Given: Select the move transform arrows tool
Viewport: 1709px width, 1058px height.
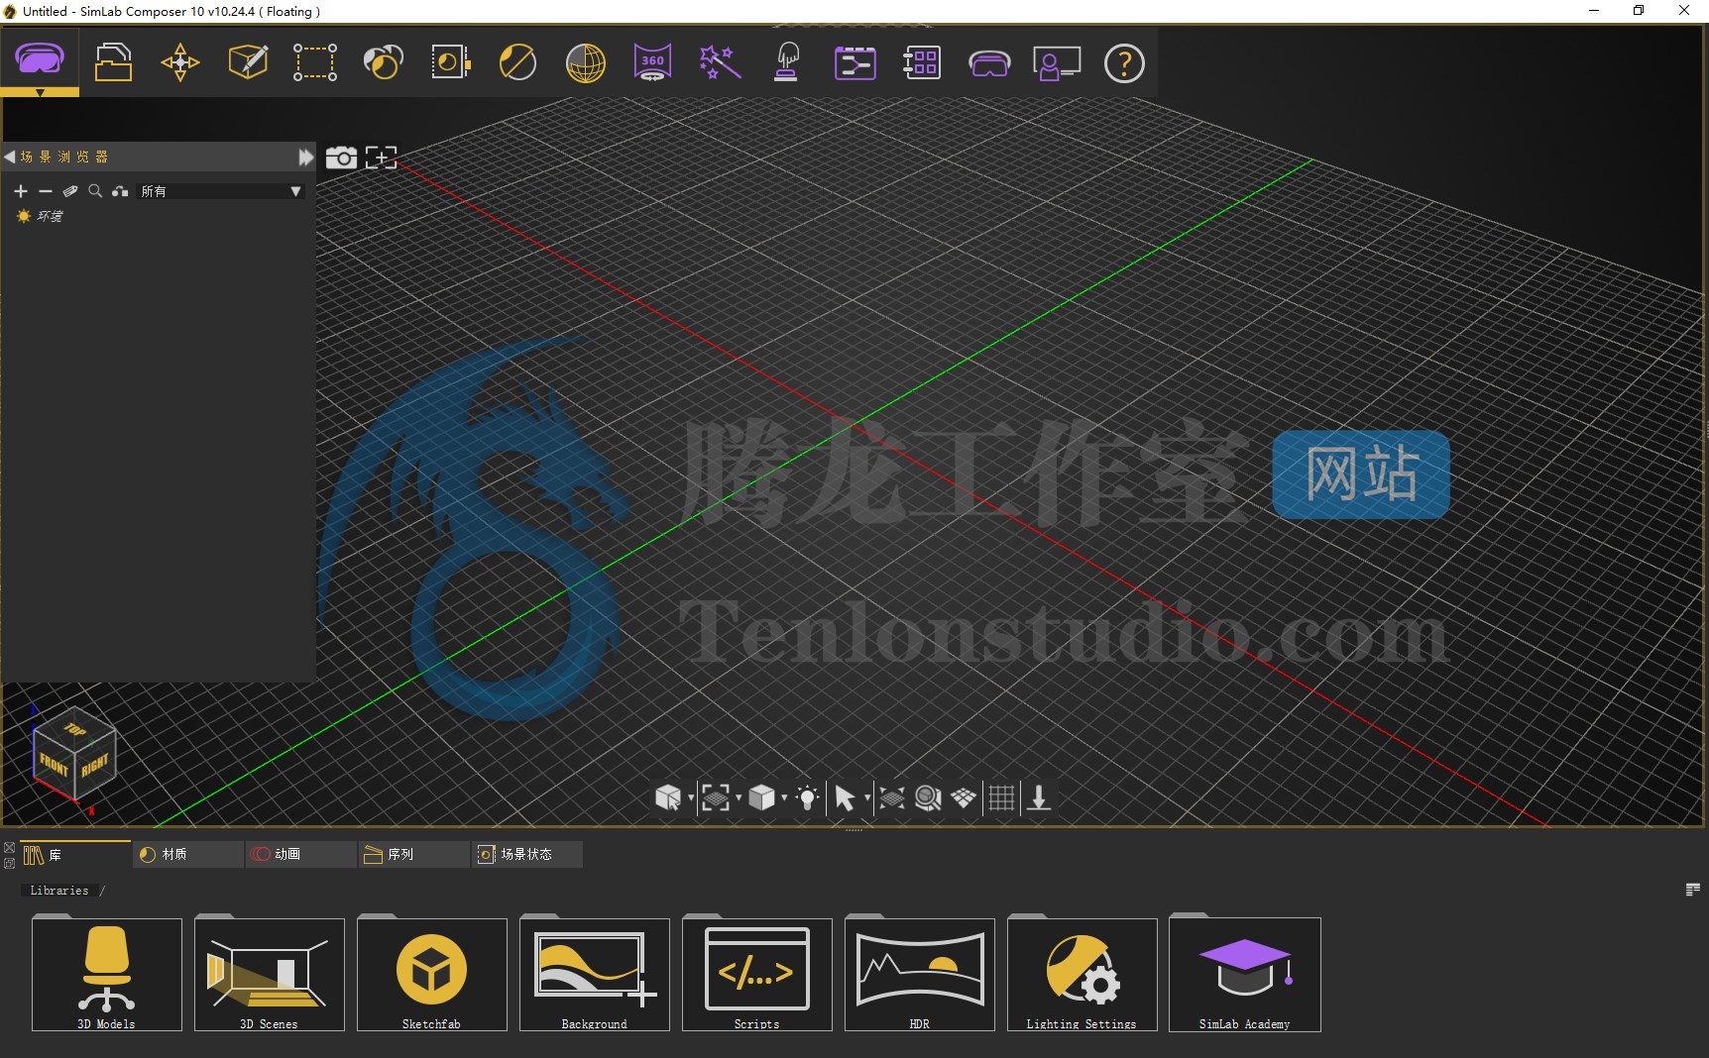Looking at the screenshot, I should [x=180, y=62].
